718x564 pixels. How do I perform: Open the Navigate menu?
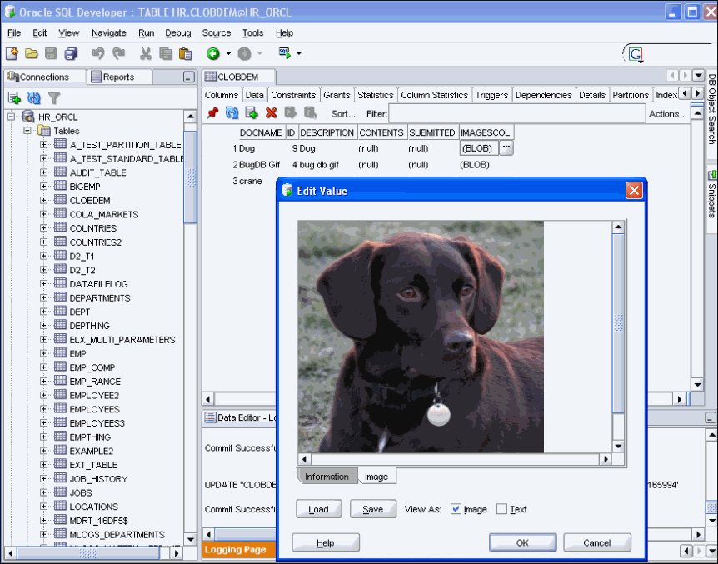click(x=109, y=32)
